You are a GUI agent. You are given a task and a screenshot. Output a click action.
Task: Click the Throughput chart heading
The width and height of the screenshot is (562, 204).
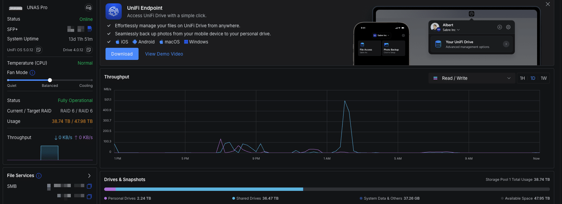point(117,77)
